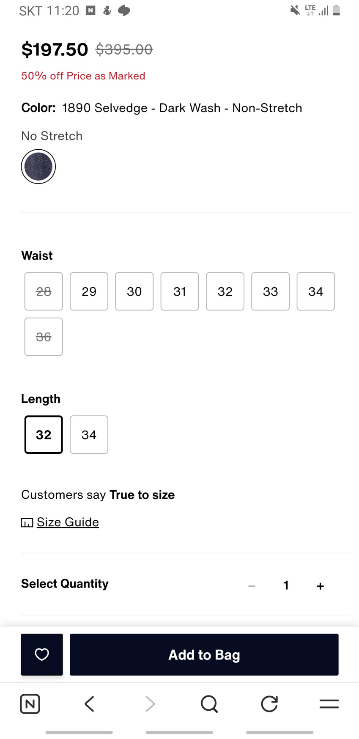This screenshot has width=359, height=739.
Task: Choose waist size 31
Action: (180, 291)
